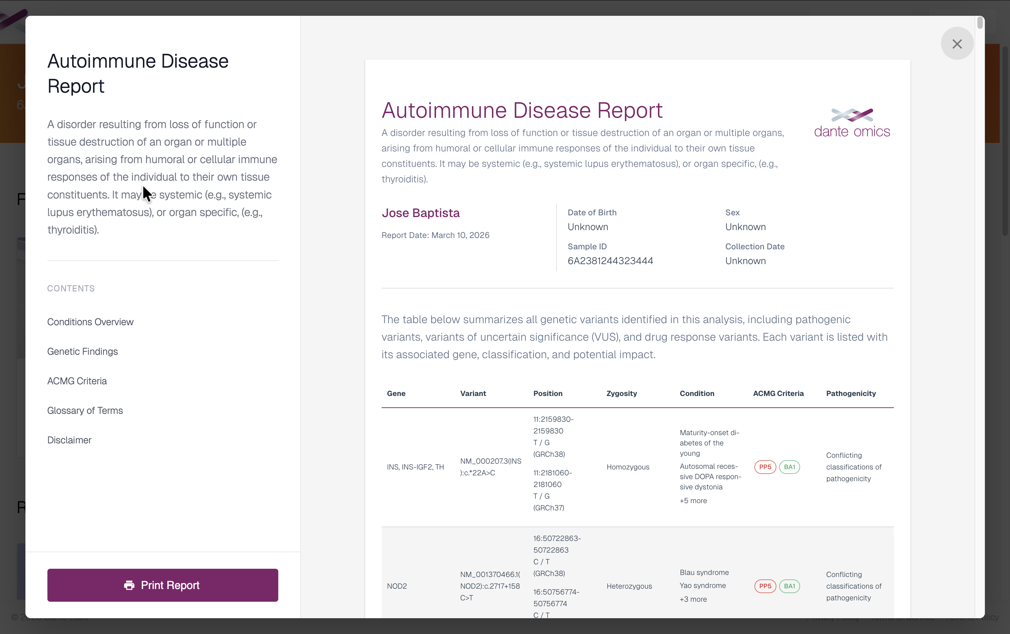Click the patient name Jose Baptista
Viewport: 1010px width, 634px height.
click(x=421, y=213)
